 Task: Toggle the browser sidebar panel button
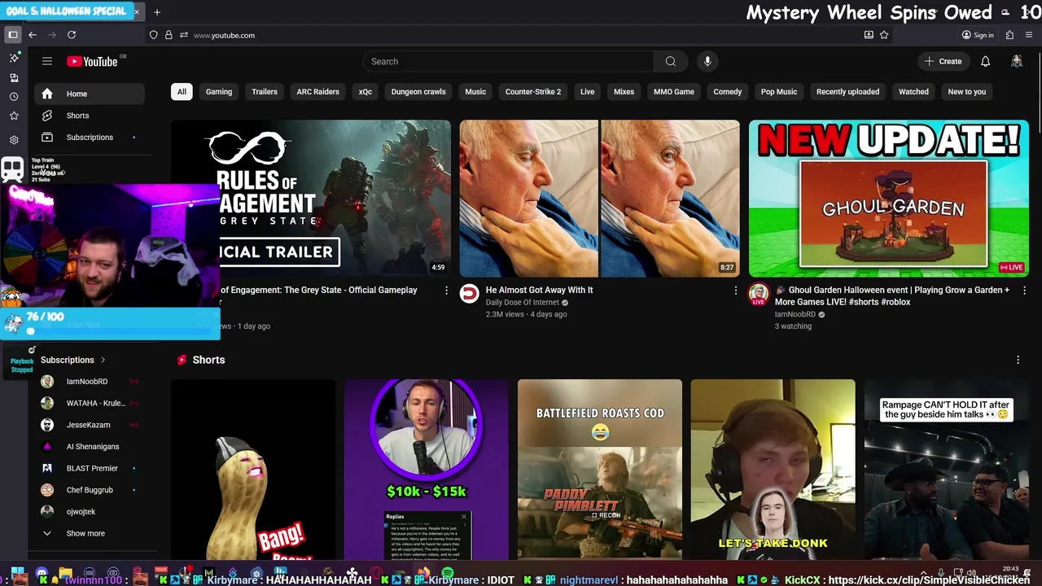pos(13,35)
